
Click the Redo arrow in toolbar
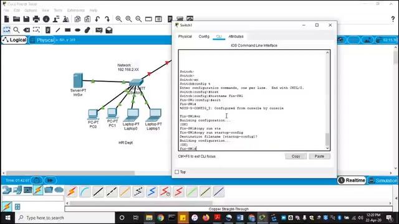[x=107, y=19]
